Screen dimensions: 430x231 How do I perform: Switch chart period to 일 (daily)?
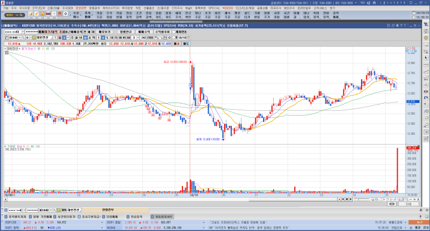click(x=60, y=38)
